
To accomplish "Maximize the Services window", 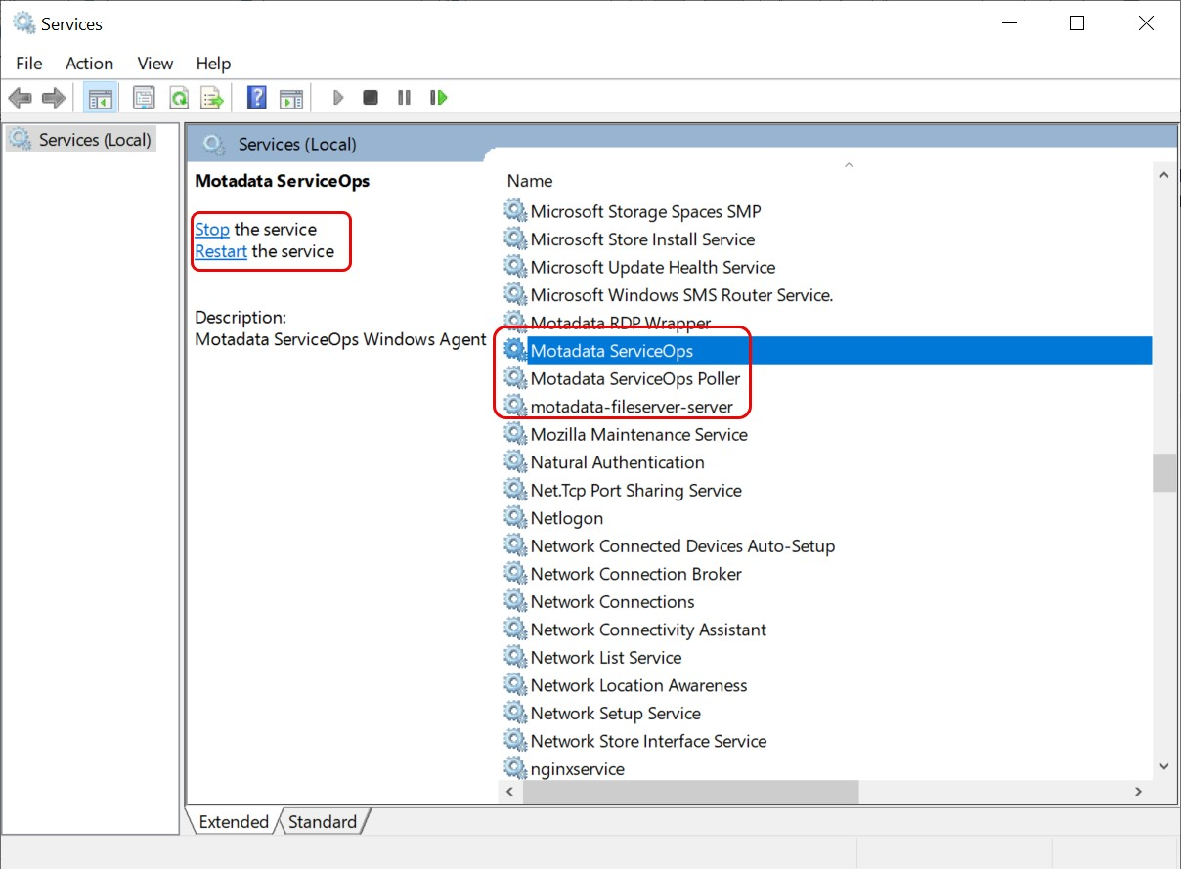I will pos(1076,23).
